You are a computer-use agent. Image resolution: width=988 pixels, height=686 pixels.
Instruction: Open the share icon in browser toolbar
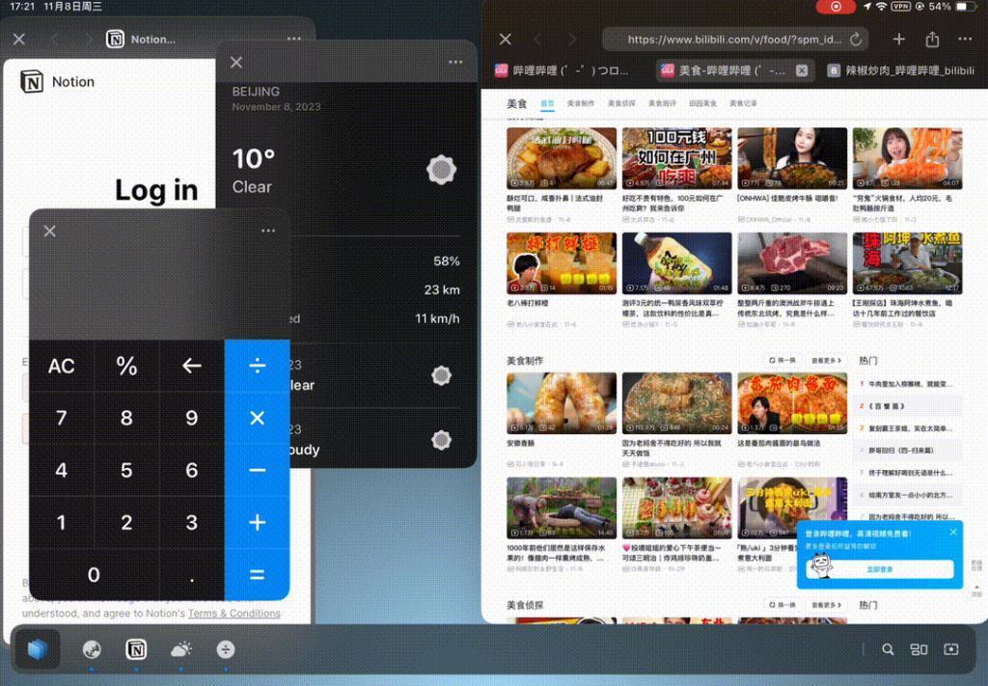(x=933, y=39)
